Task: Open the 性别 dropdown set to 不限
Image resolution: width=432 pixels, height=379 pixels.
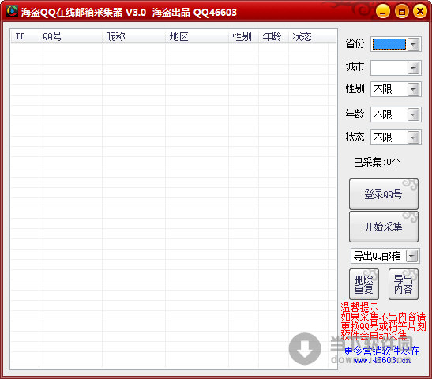Action: pos(413,89)
